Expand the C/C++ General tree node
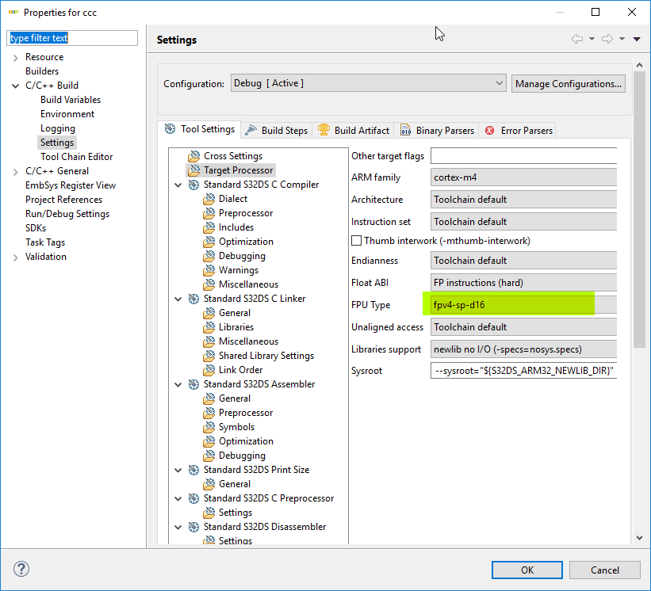This screenshot has width=651, height=591. click(x=16, y=172)
